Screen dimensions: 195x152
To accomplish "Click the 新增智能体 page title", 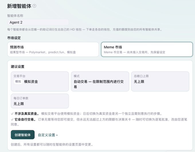I will coord(19,6).
